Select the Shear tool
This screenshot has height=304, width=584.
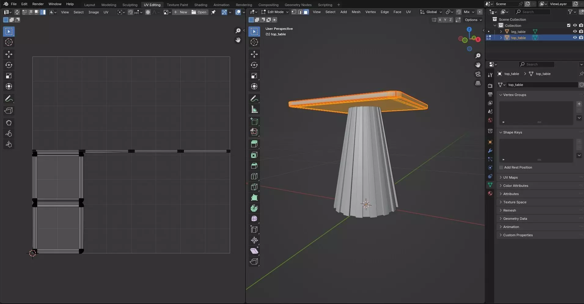tap(254, 251)
